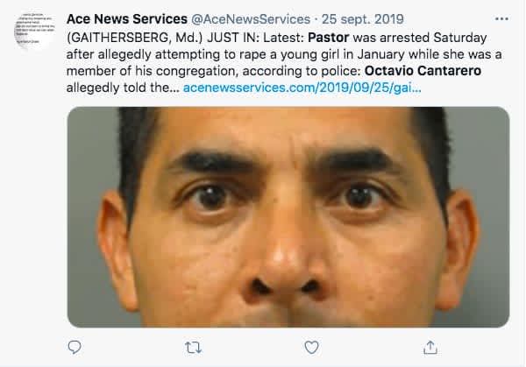
Task: Click the bold word Pastor
Action: click(x=329, y=38)
